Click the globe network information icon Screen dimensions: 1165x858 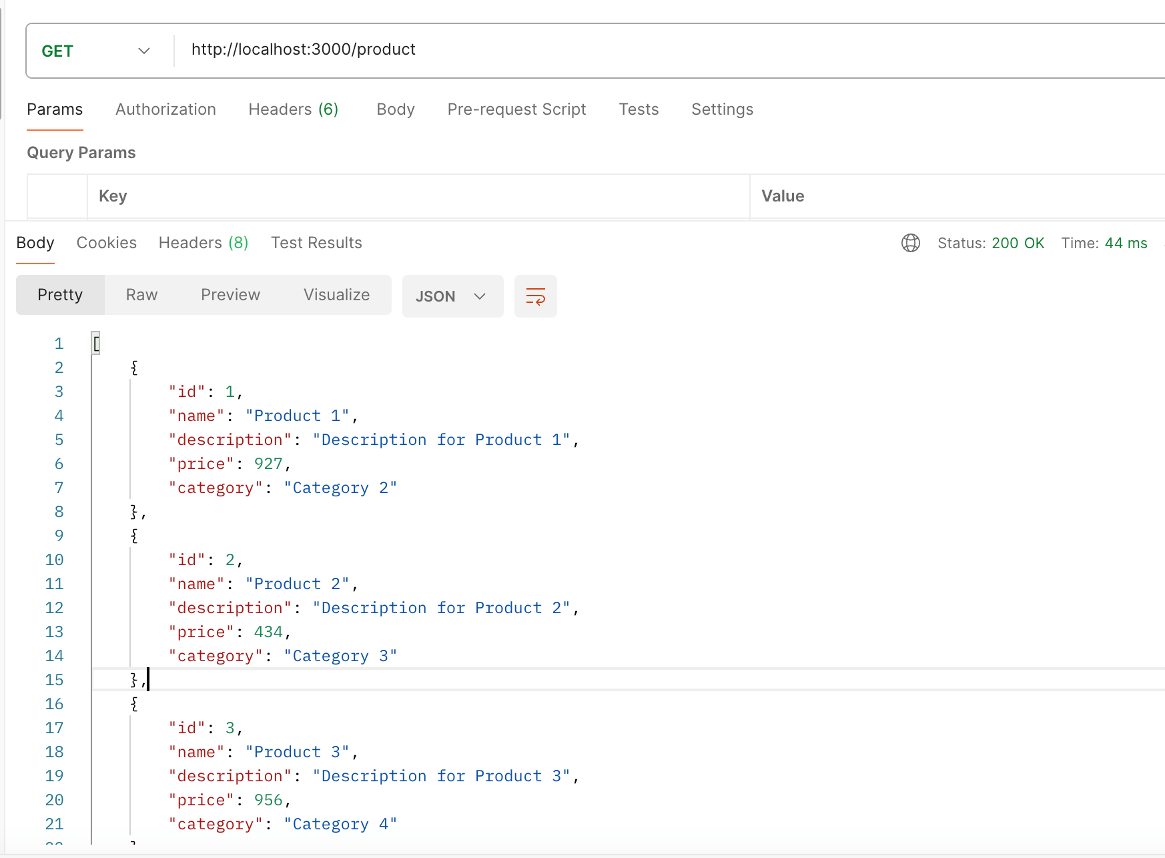tap(910, 243)
